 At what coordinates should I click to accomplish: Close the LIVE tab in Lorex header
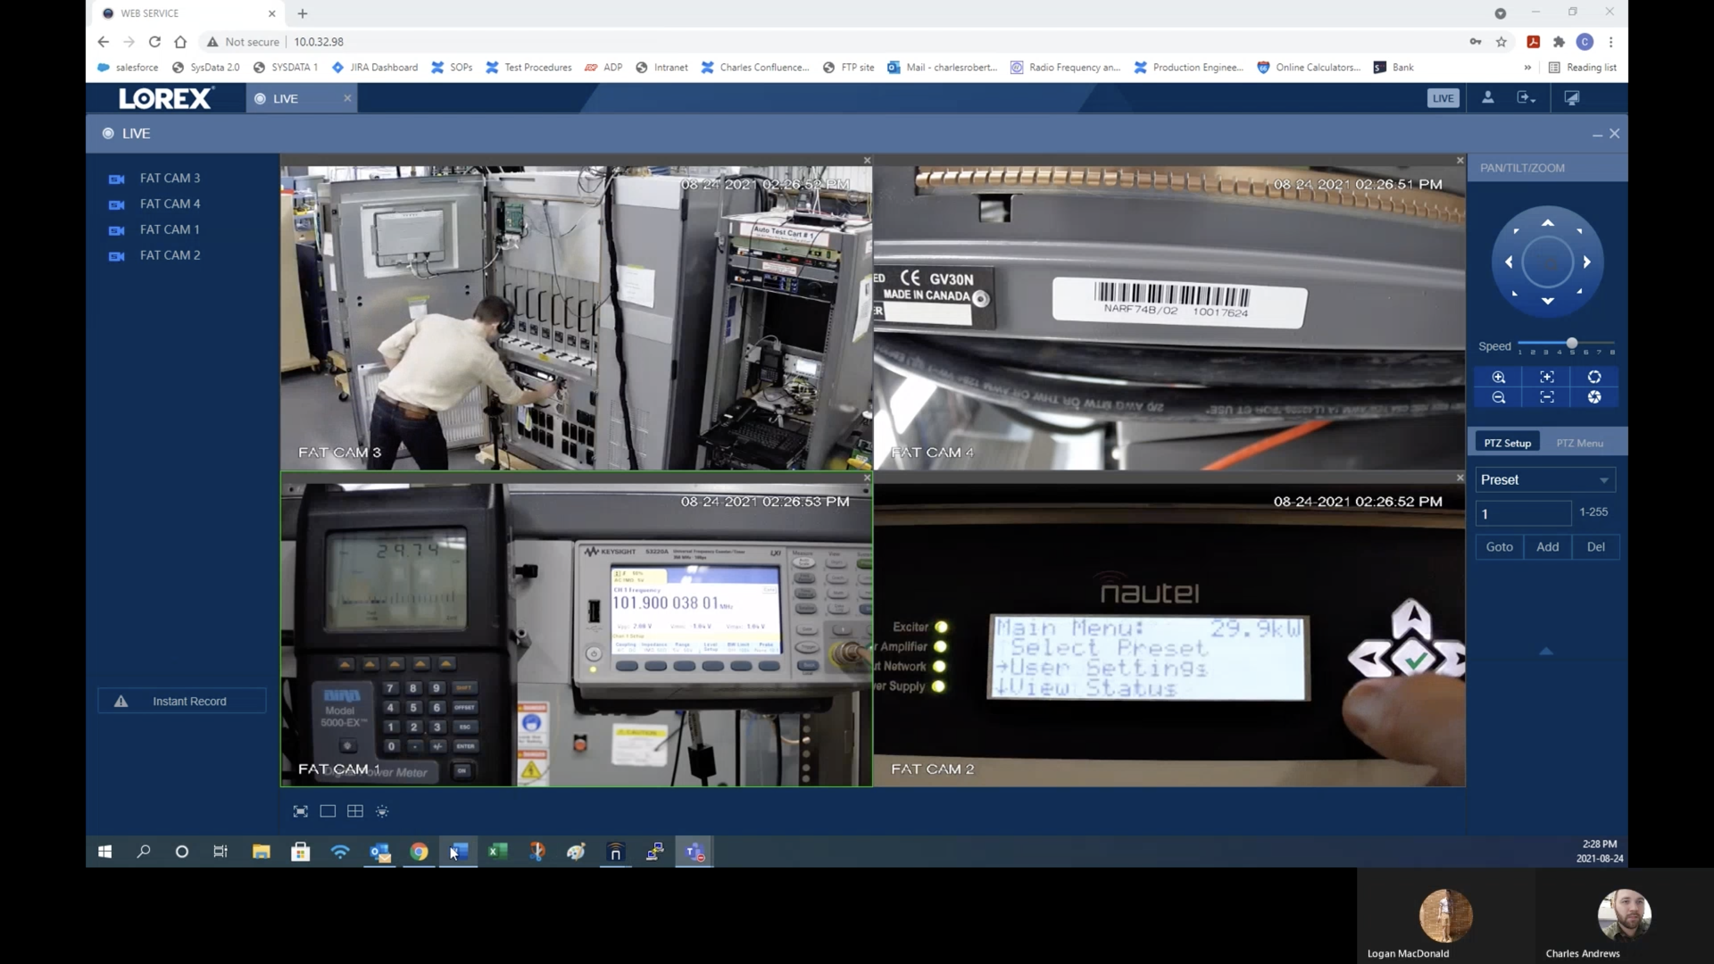coord(346,98)
